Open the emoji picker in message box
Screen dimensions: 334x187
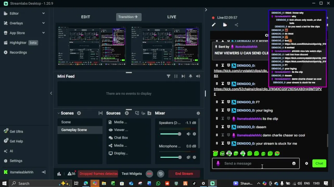point(294,163)
